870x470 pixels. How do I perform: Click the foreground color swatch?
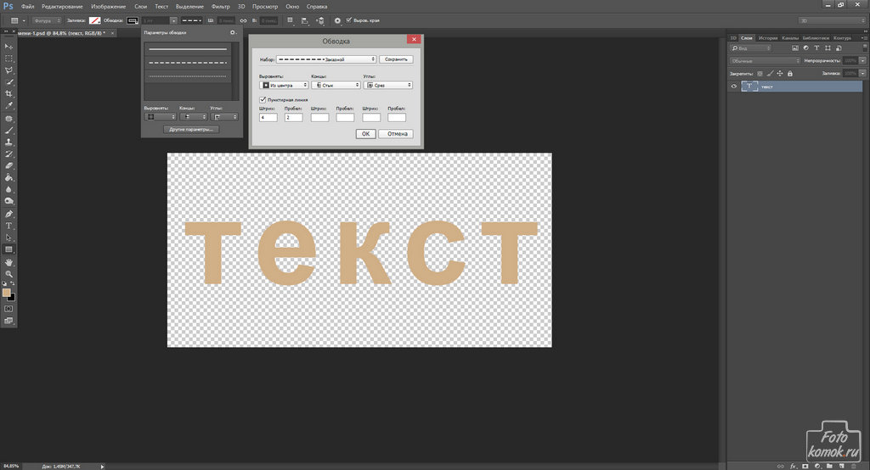7,292
